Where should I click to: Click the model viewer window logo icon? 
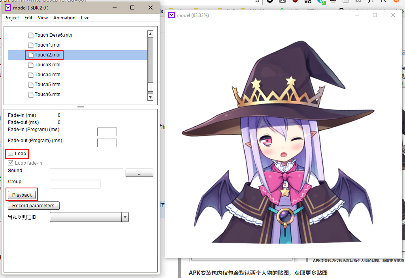click(171, 15)
